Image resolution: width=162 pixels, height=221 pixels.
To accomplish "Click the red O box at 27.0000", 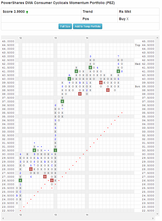I will pos(45,177).
